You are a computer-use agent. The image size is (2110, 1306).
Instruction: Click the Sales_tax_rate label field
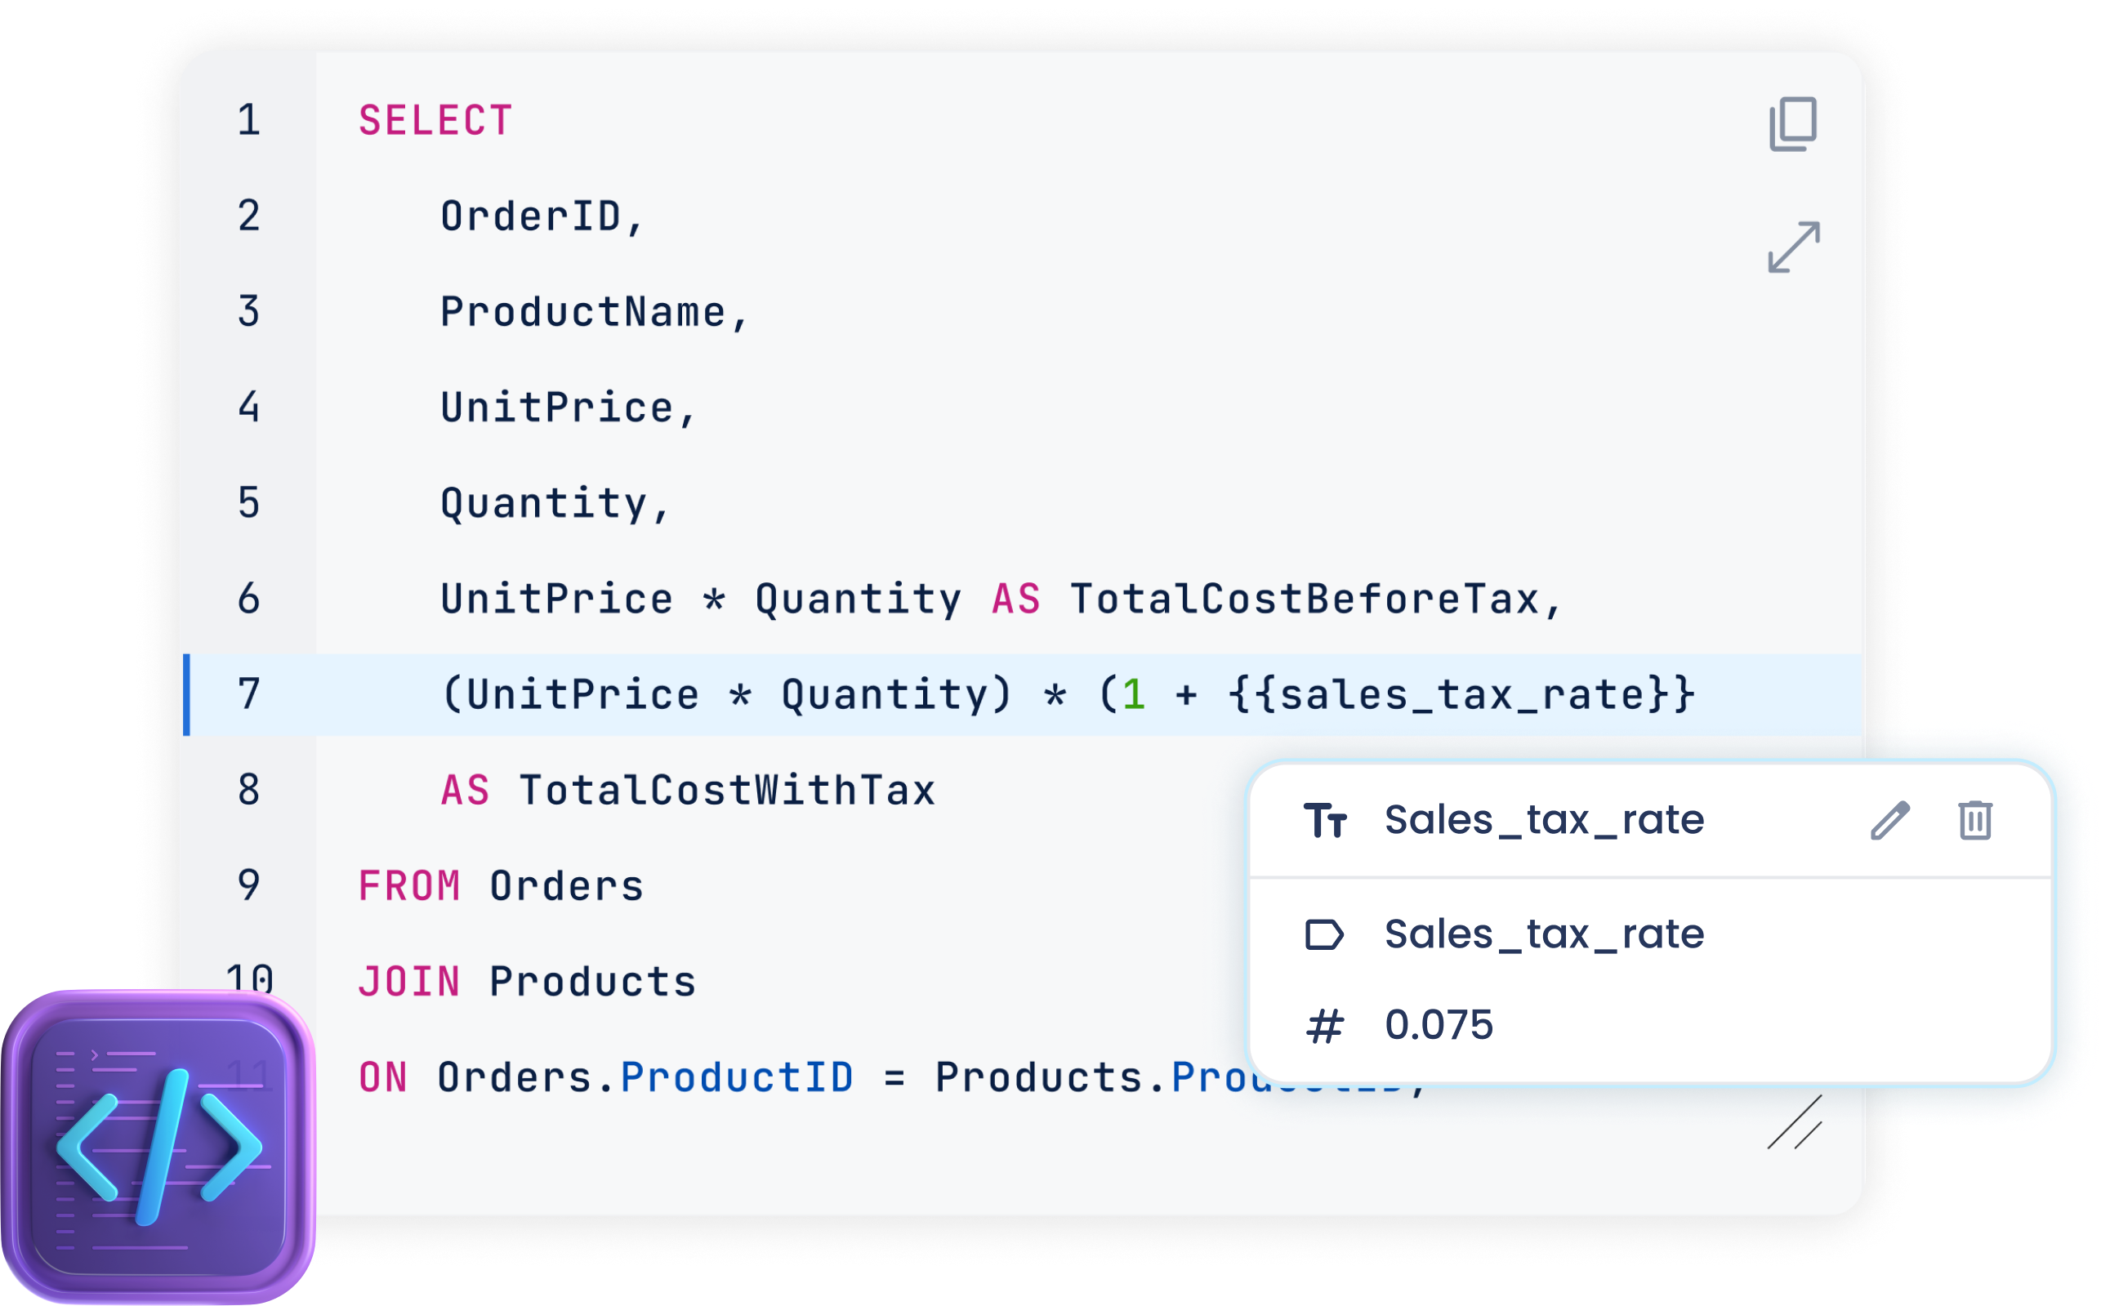click(1544, 934)
